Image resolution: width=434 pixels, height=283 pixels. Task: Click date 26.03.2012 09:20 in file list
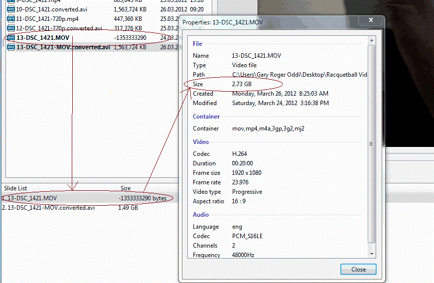point(182,9)
